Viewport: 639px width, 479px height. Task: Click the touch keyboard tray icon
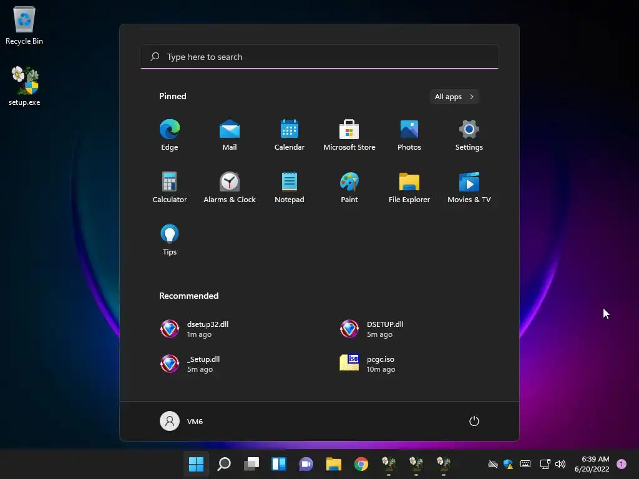[x=525, y=464]
